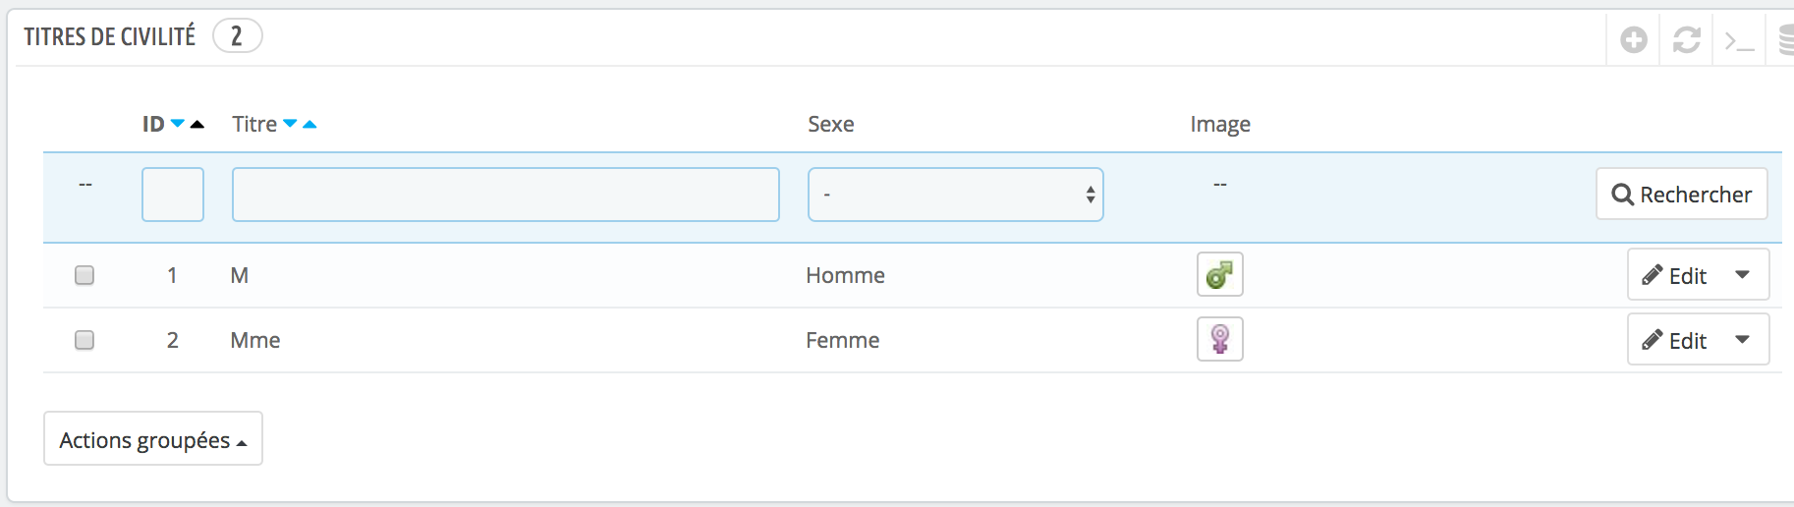This screenshot has width=1794, height=507.
Task: Click the green male gender image
Action: click(1220, 274)
